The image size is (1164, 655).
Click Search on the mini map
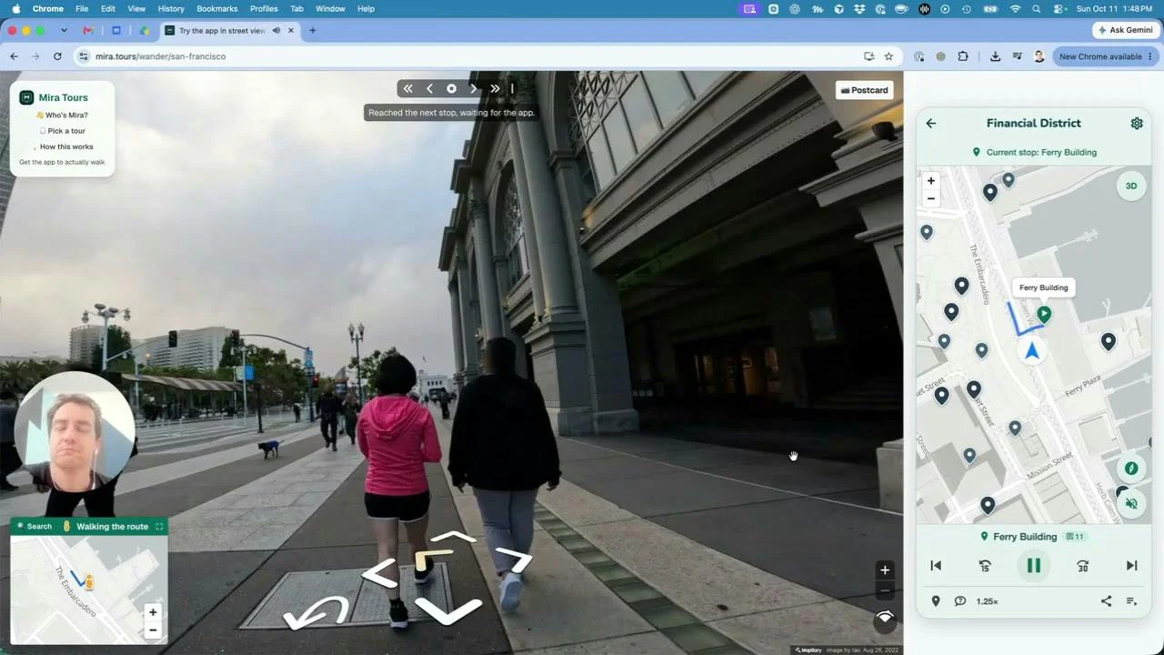(x=35, y=526)
